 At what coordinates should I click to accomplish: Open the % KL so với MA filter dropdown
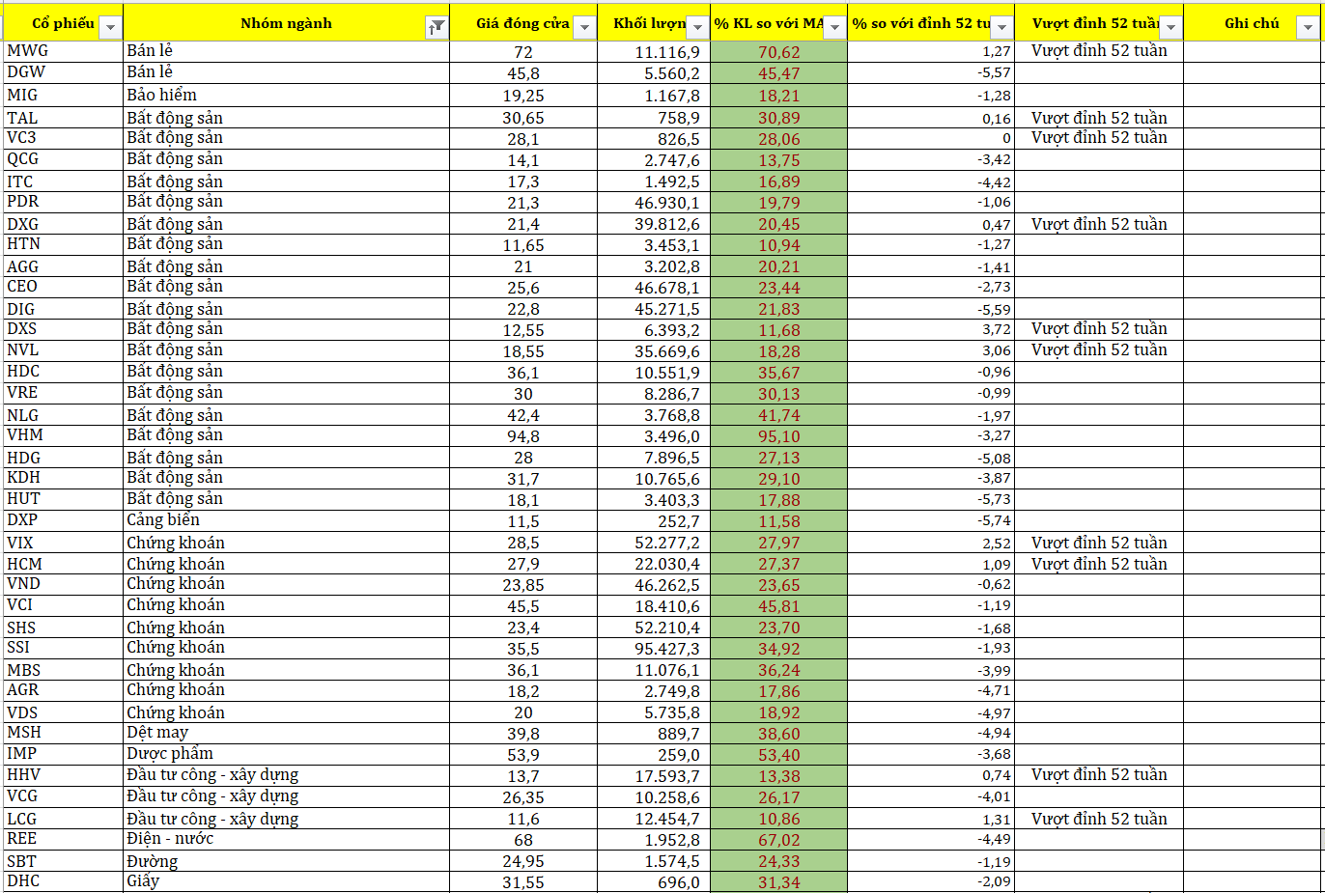(835, 27)
